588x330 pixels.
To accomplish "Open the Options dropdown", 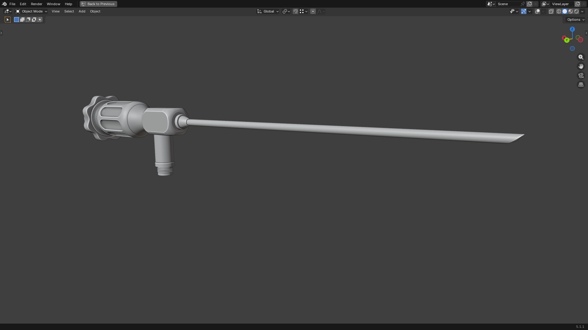I will coord(575,20).
